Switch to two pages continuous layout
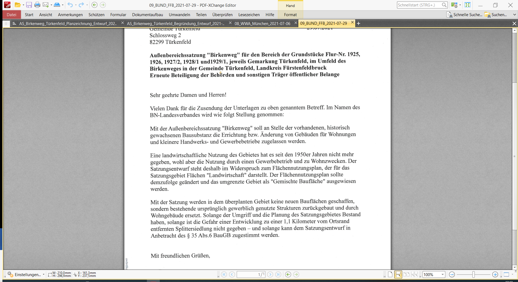Image resolution: width=518 pixels, height=282 pixels. pyautogui.click(x=414, y=274)
